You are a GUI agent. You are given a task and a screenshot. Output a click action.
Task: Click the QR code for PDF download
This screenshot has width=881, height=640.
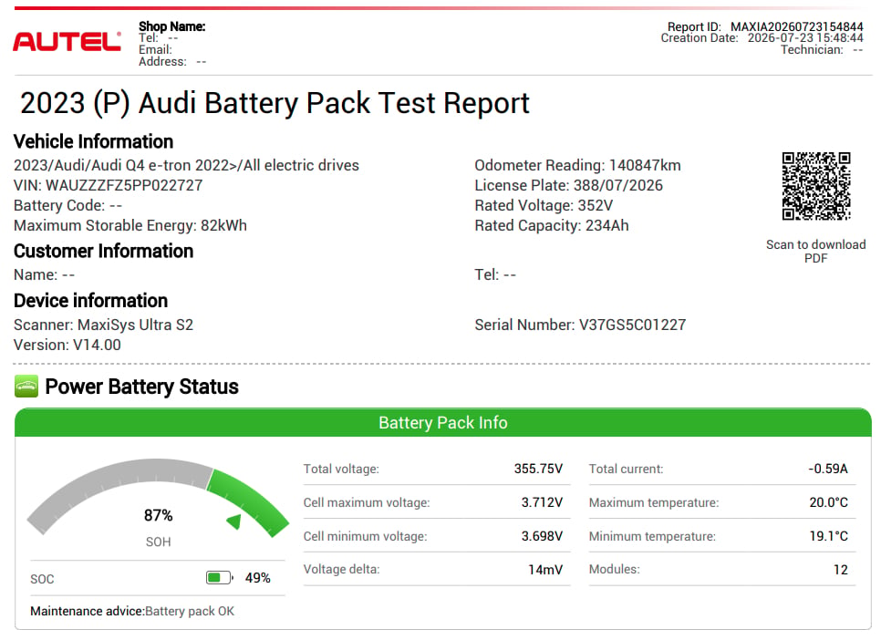[816, 186]
